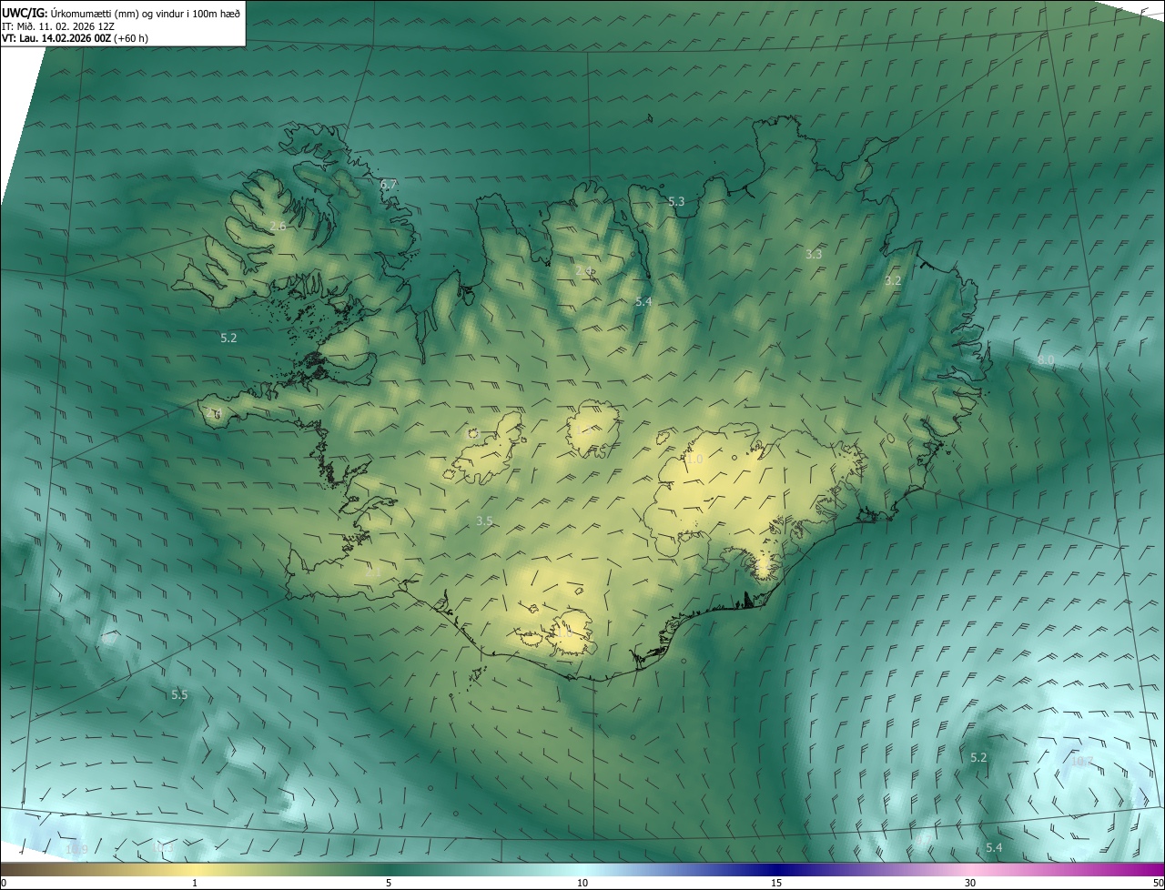Click the VT valid time line (+60 h)
Screen dimensions: 1165x890
(x=75, y=38)
